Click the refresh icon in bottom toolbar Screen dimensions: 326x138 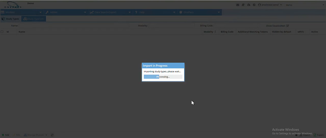pos(52,135)
